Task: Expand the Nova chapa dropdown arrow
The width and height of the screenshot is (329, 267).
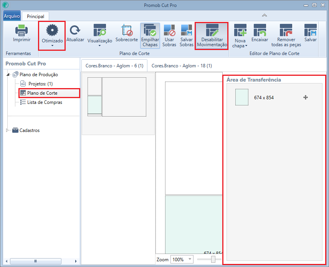Action: point(246,46)
